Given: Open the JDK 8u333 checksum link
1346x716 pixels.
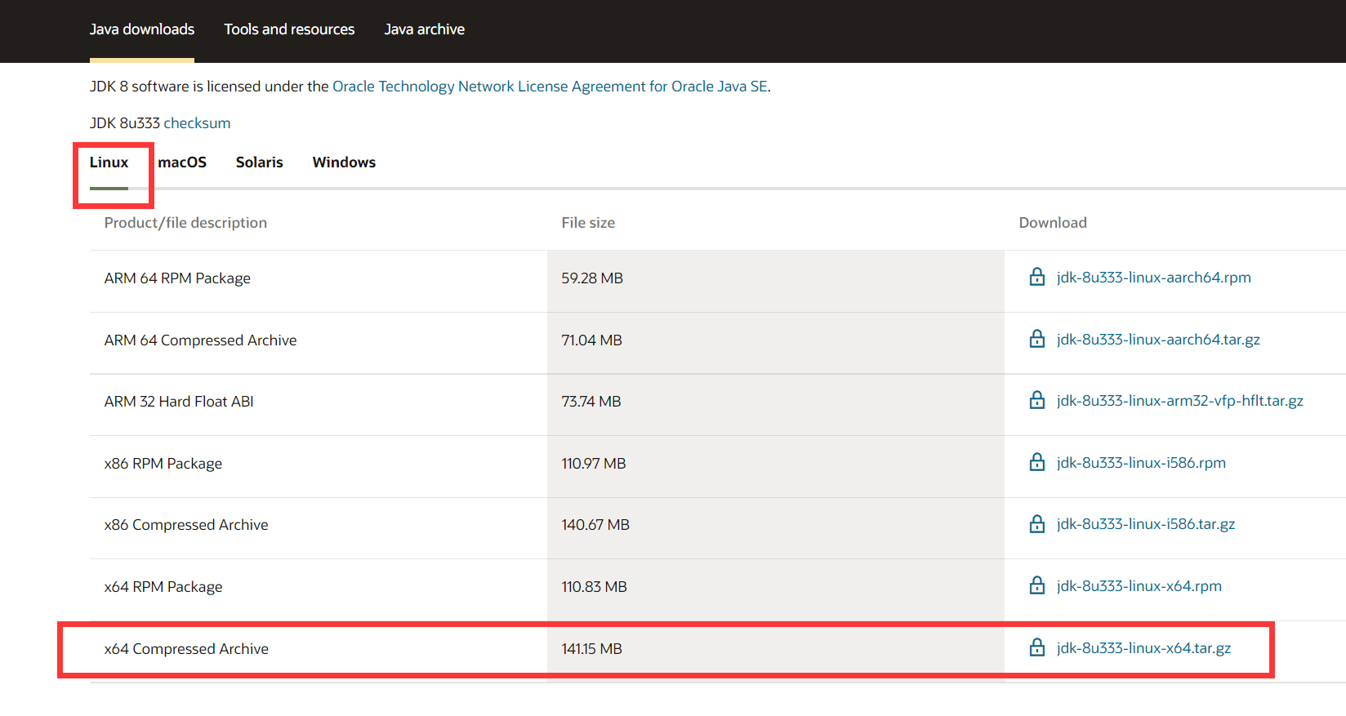Looking at the screenshot, I should pyautogui.click(x=197, y=123).
